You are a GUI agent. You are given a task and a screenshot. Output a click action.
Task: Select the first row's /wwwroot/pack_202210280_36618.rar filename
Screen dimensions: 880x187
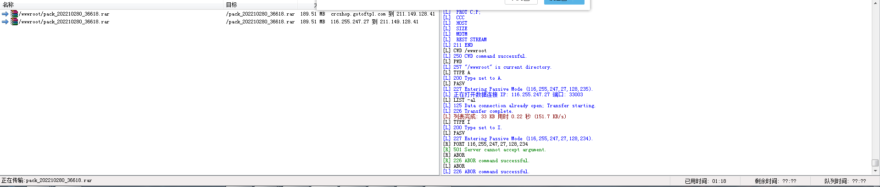pyautogui.click(x=64, y=14)
